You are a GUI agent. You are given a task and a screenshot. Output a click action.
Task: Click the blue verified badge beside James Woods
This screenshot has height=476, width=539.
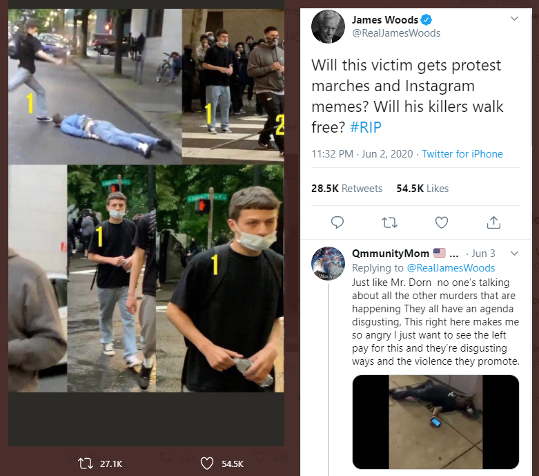428,20
